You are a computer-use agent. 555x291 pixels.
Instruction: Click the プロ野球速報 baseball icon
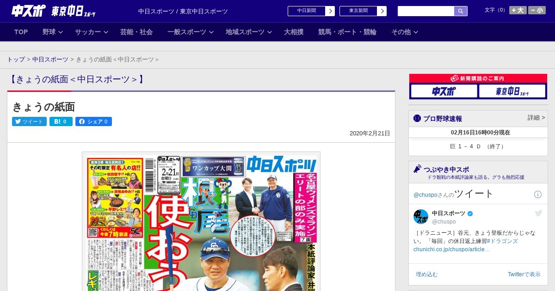click(x=417, y=118)
